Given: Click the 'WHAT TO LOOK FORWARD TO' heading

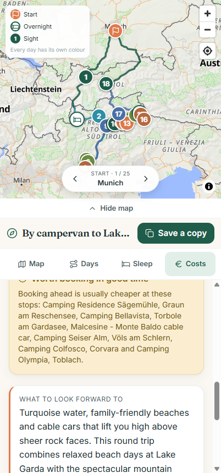Looking at the screenshot, I should 71,399.
